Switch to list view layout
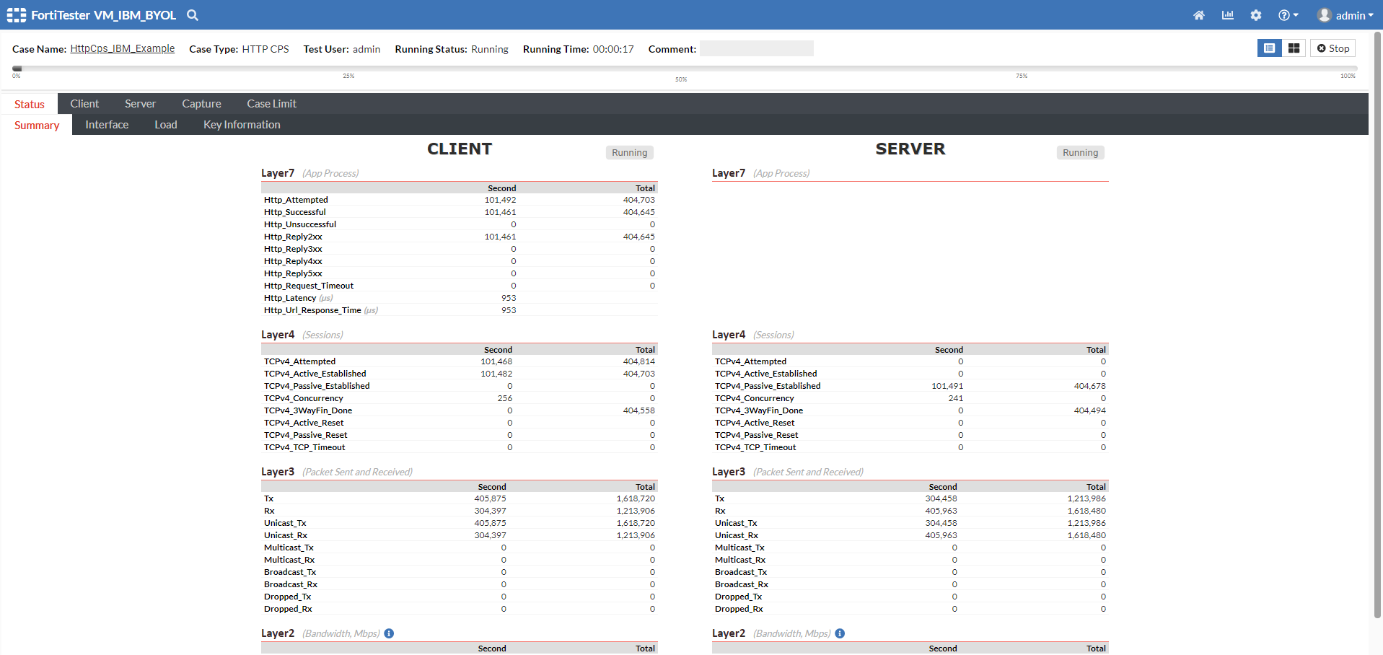1383x655 pixels. coord(1269,48)
